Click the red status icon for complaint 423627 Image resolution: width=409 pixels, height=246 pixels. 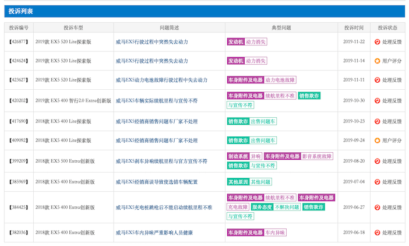pos(377,80)
